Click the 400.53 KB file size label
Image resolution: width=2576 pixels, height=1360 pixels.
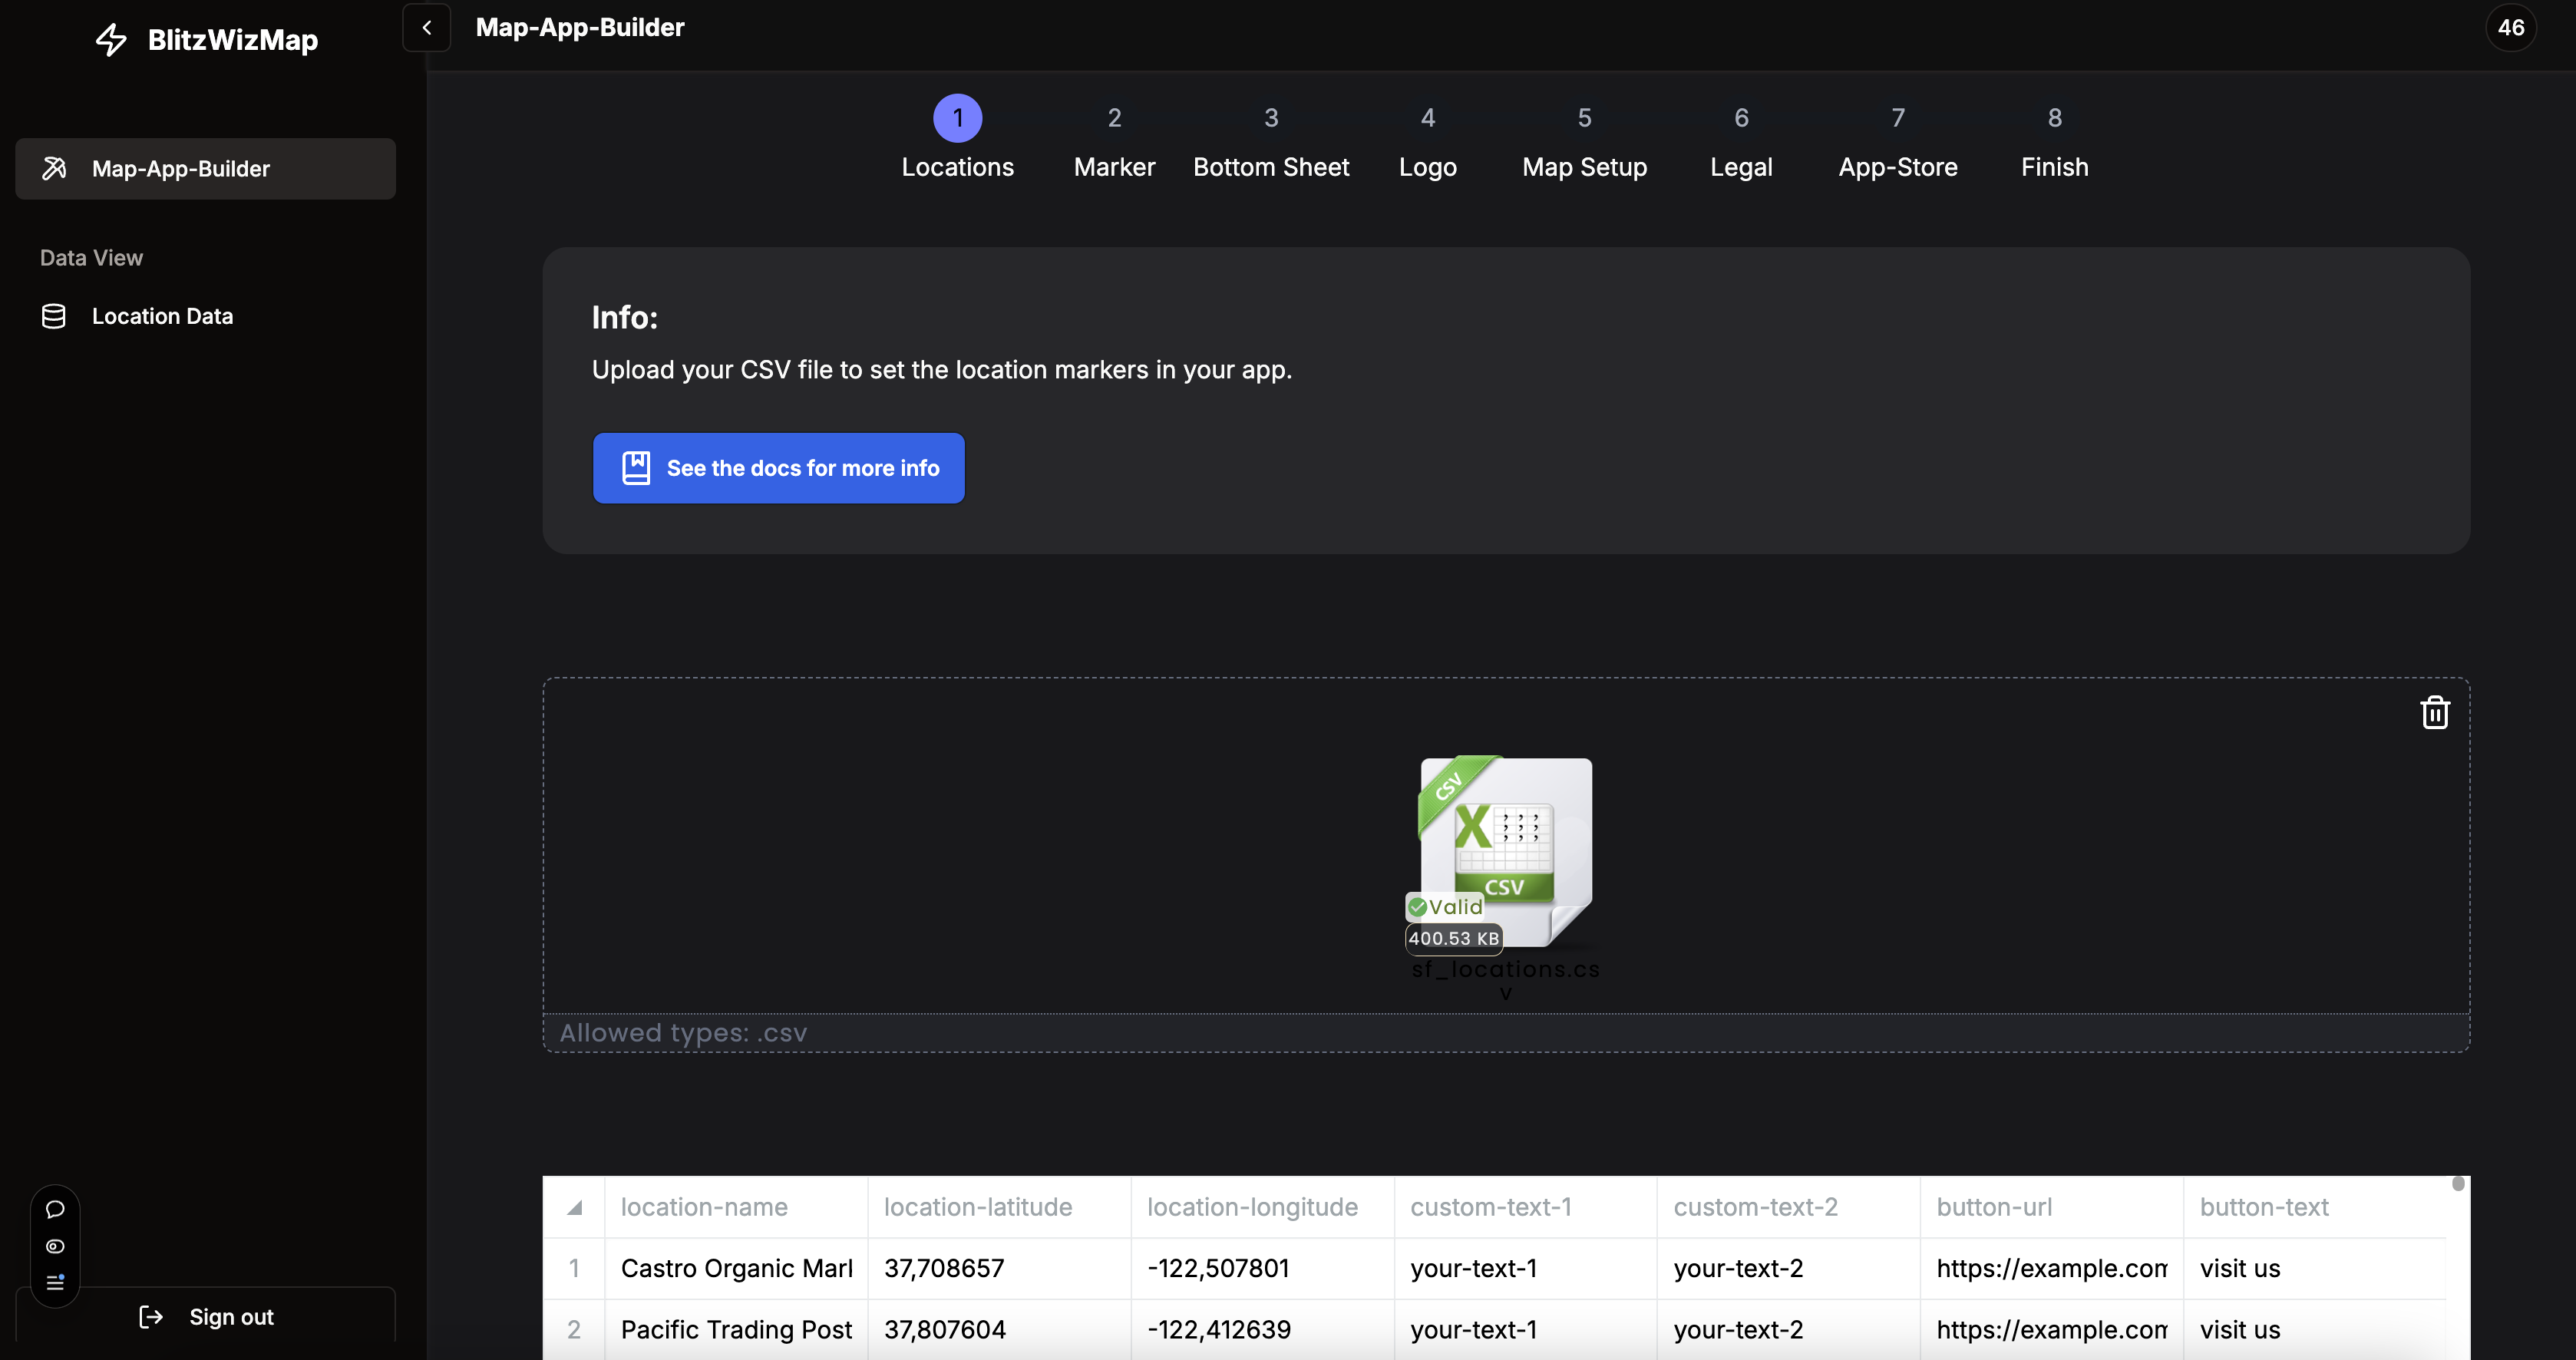pos(1454,938)
